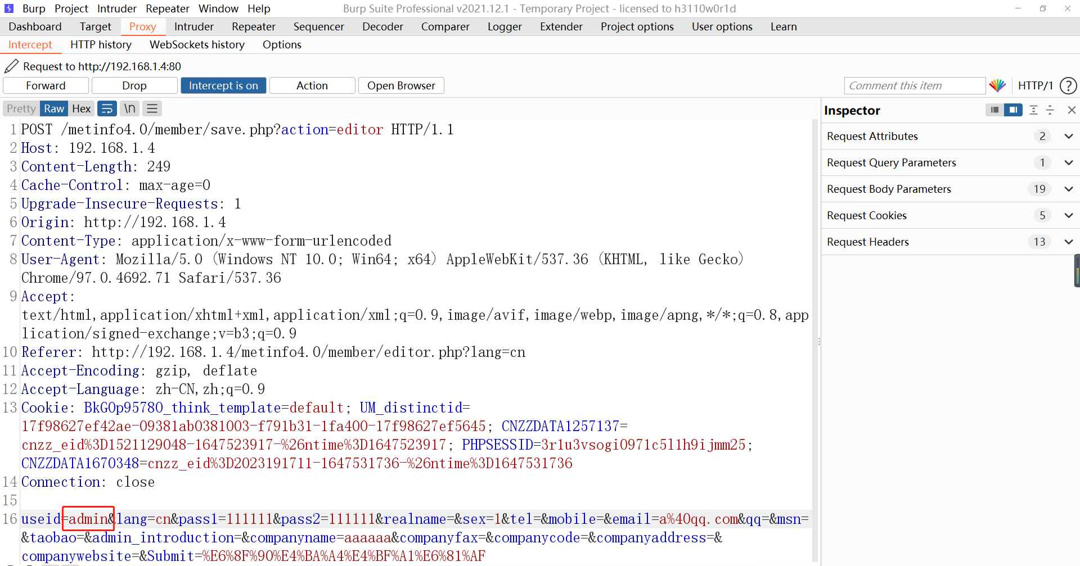Image resolution: width=1080 pixels, height=566 pixels.
Task: Close the Inspector panel
Action: [x=1072, y=110]
